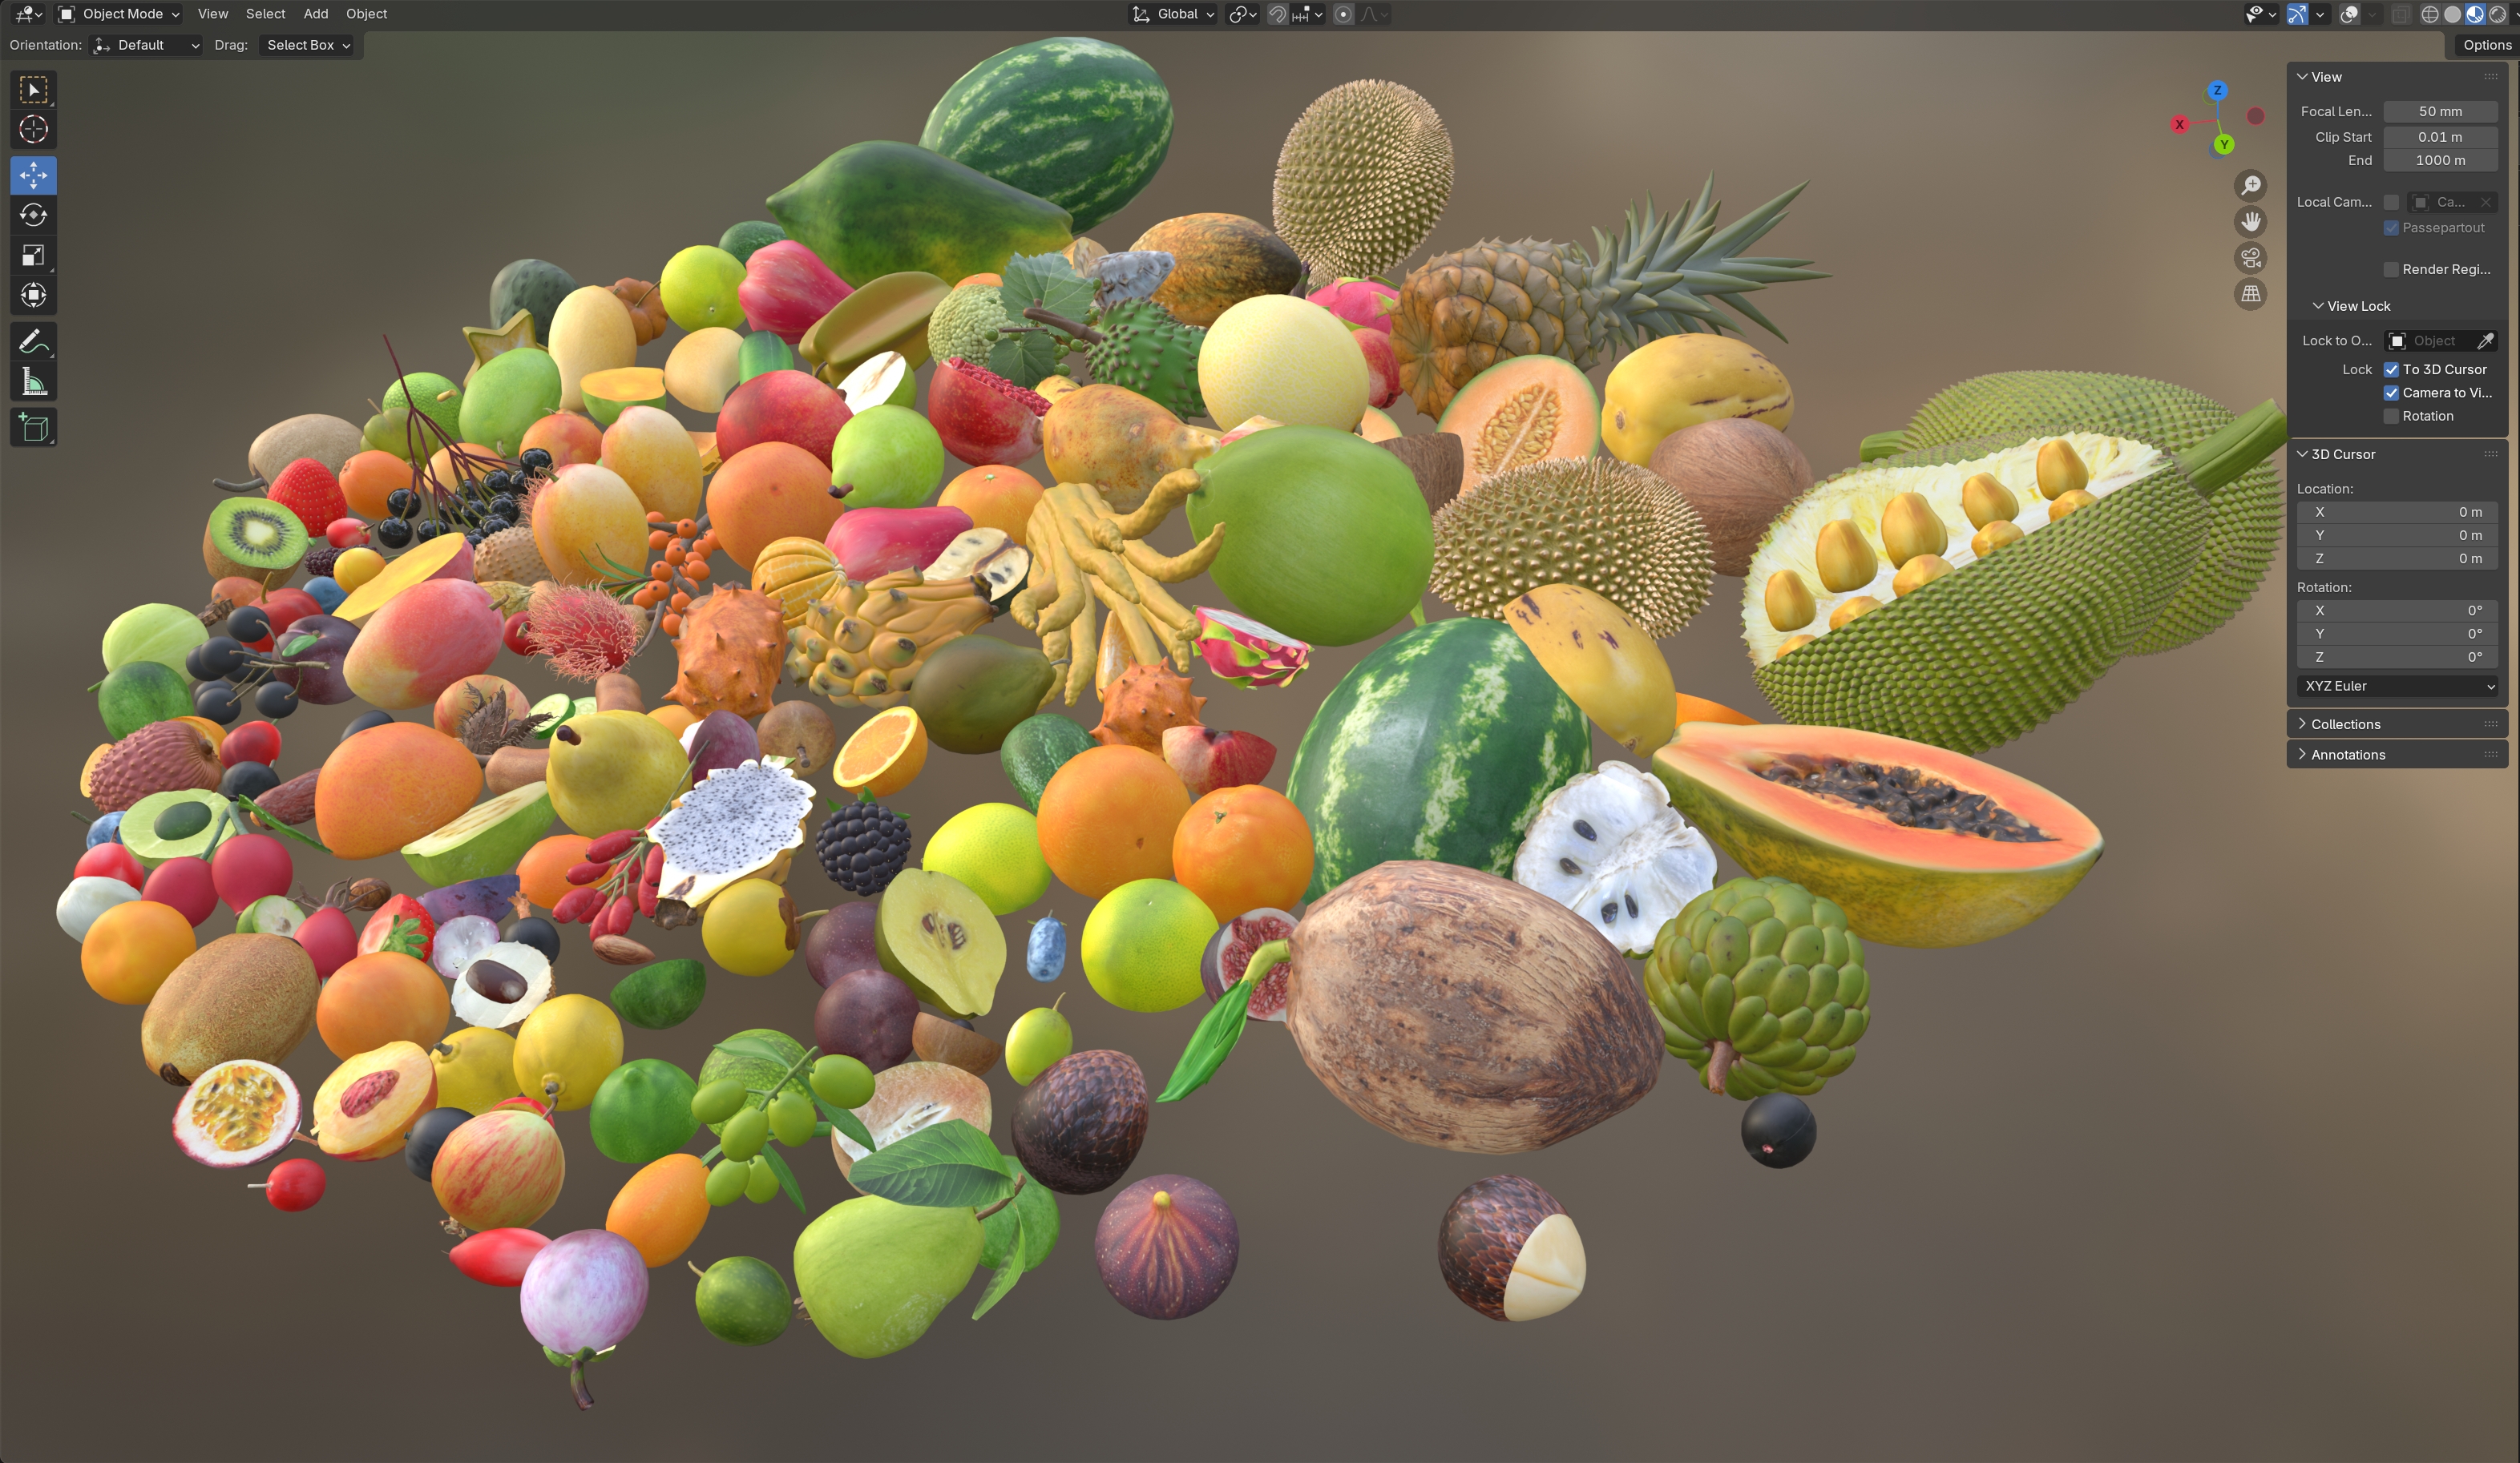
Task: Click the Clip Start value field
Action: coord(2439,137)
